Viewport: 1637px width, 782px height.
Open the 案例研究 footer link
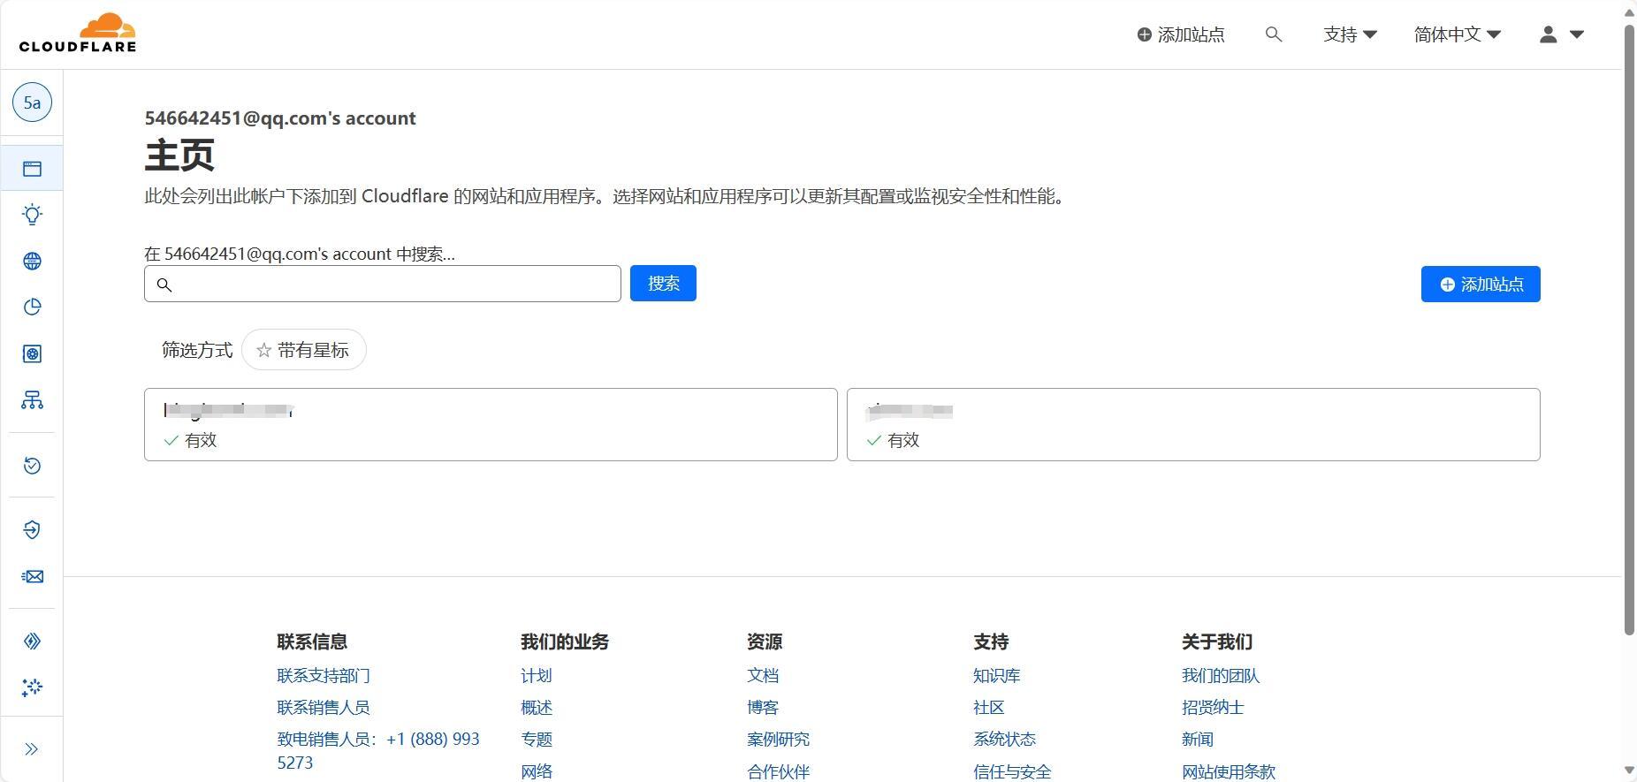click(x=778, y=739)
